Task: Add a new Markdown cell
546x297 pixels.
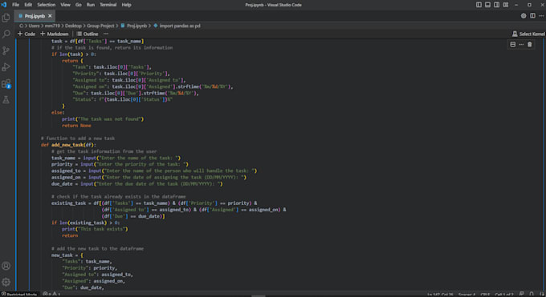Action: pyautogui.click(x=55, y=34)
